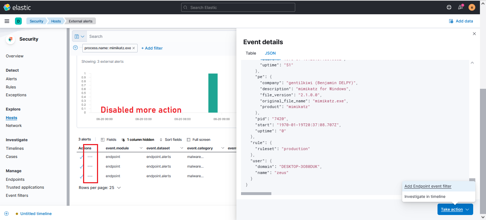This screenshot has width=486, height=220.
Task: Click the Security app logo in sidebar
Action: click(10, 39)
